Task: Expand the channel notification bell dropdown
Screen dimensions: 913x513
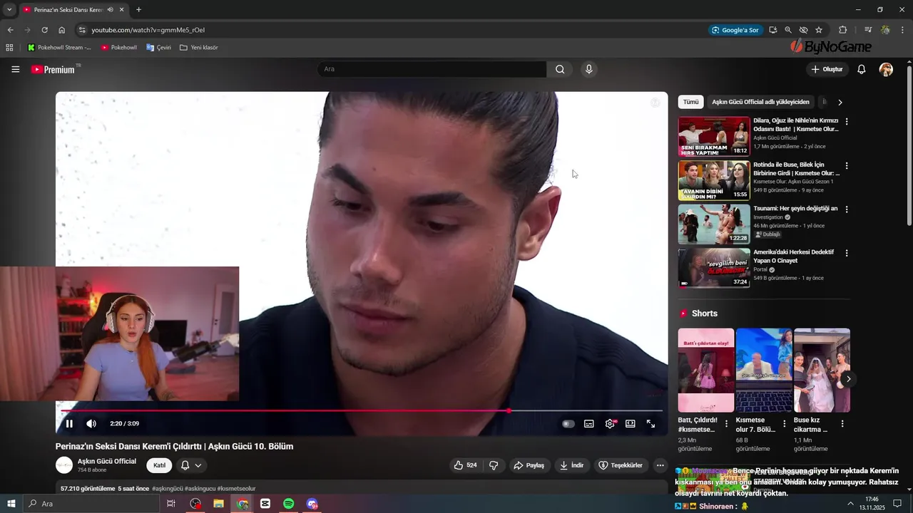Action: pos(191,465)
